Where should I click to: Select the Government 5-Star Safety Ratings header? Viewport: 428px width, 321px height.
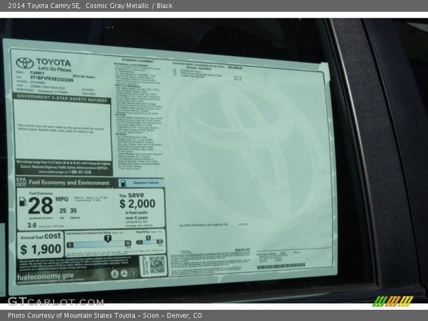[62, 98]
